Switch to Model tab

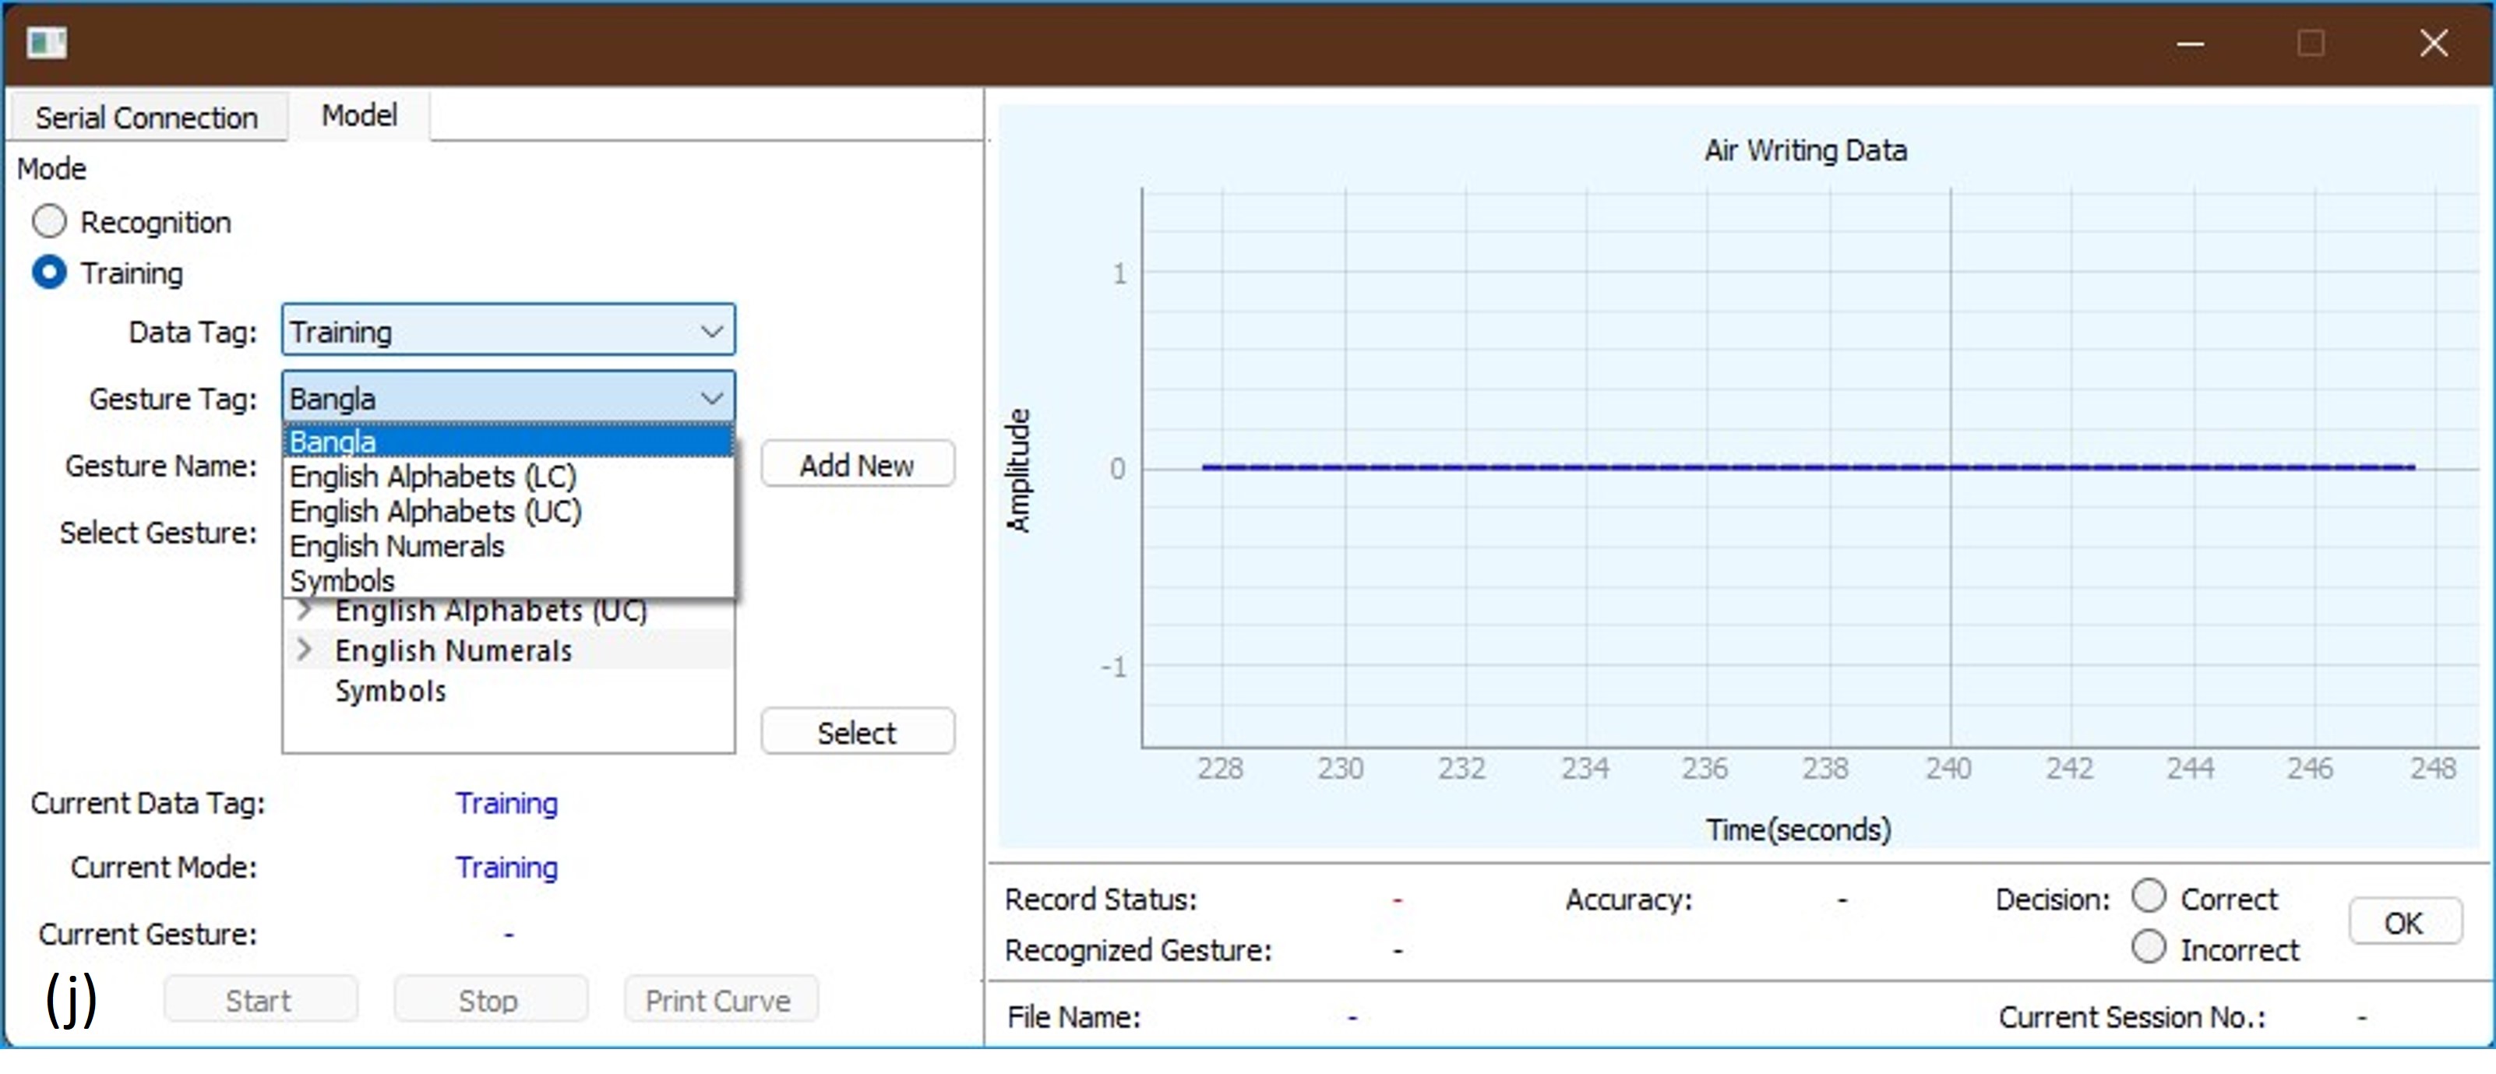(359, 115)
